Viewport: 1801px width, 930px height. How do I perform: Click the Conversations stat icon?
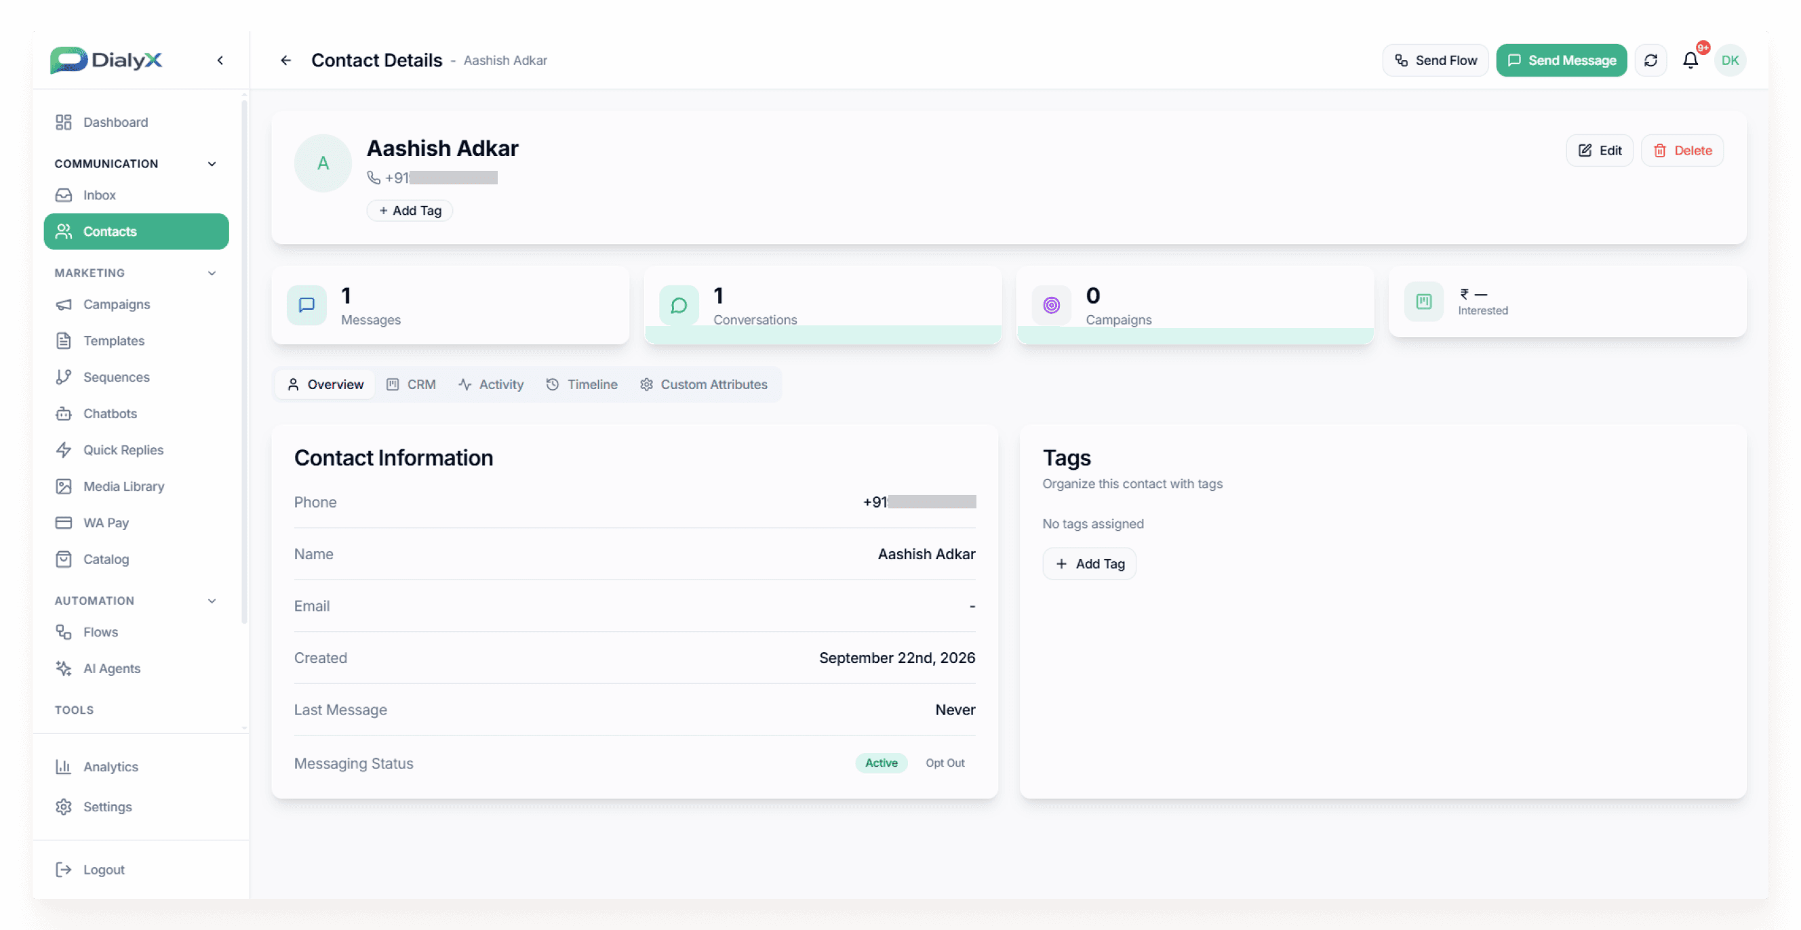click(x=678, y=304)
